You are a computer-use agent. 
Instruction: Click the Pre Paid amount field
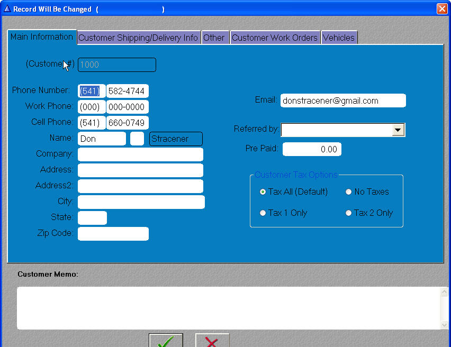click(x=312, y=149)
